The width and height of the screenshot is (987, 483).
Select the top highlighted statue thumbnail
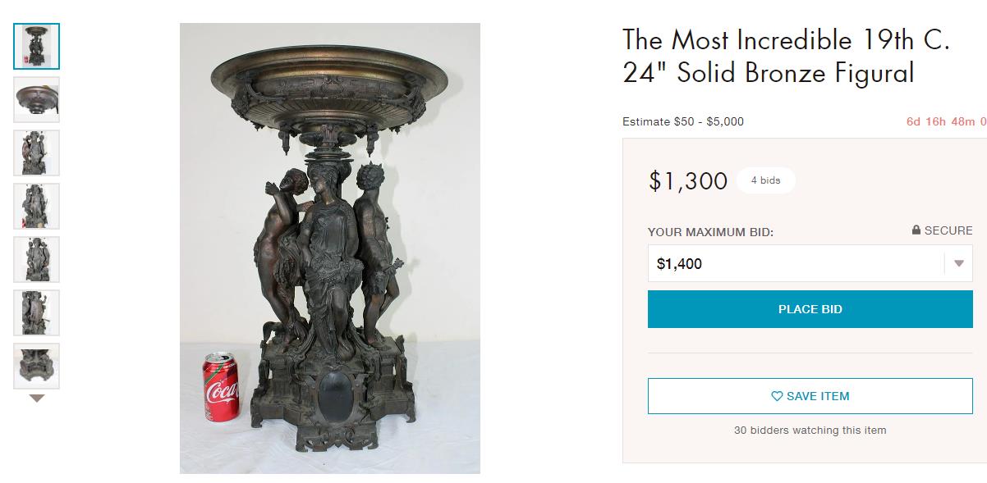pyautogui.click(x=35, y=46)
